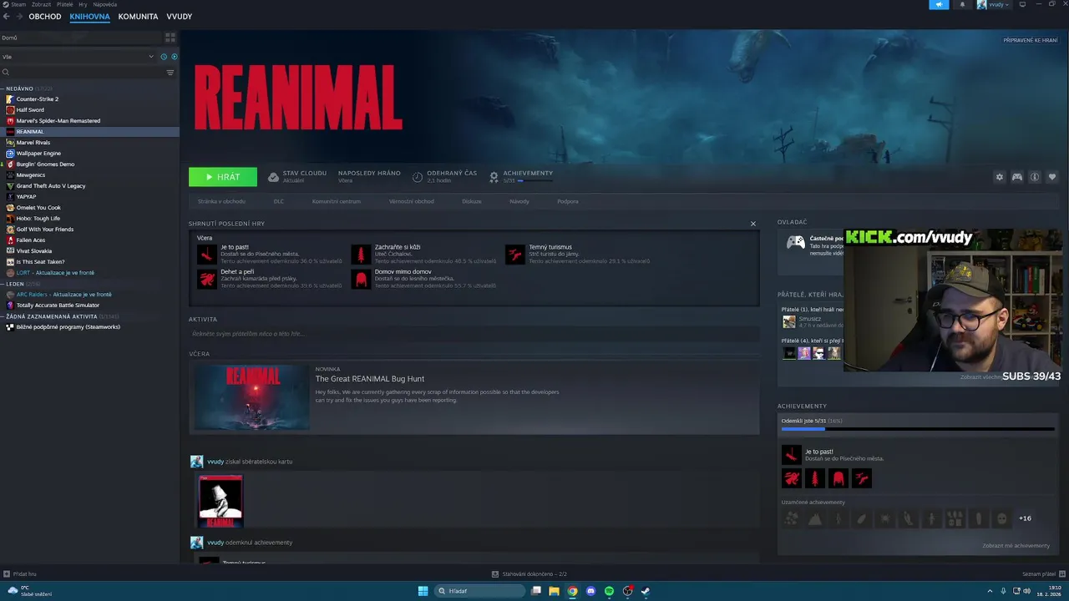Toggle the ready-to-play filter icon
The height and width of the screenshot is (601, 1069).
click(174, 57)
